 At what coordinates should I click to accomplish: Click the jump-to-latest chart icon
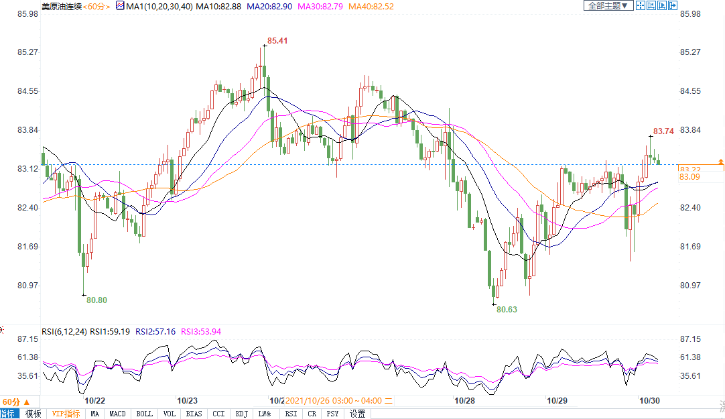pos(662,5)
